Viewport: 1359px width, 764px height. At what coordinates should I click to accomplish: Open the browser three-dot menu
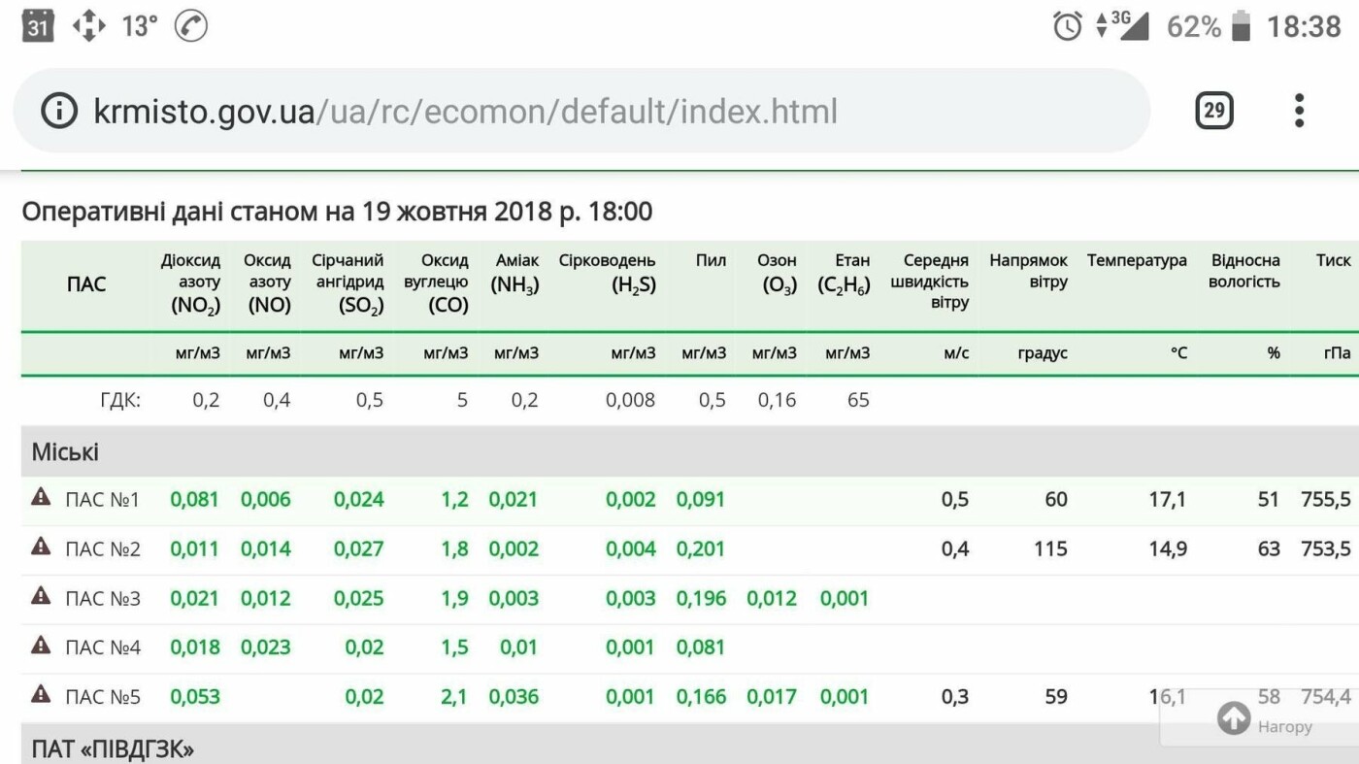pyautogui.click(x=1299, y=111)
